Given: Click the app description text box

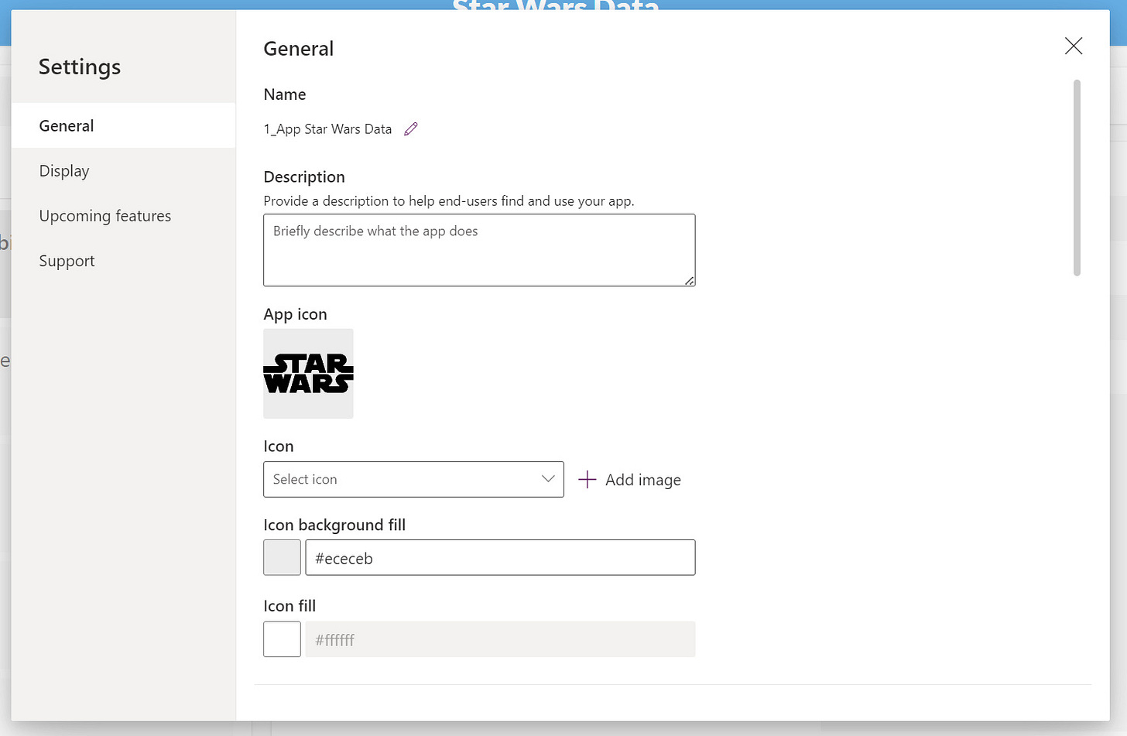Looking at the screenshot, I should tap(479, 250).
